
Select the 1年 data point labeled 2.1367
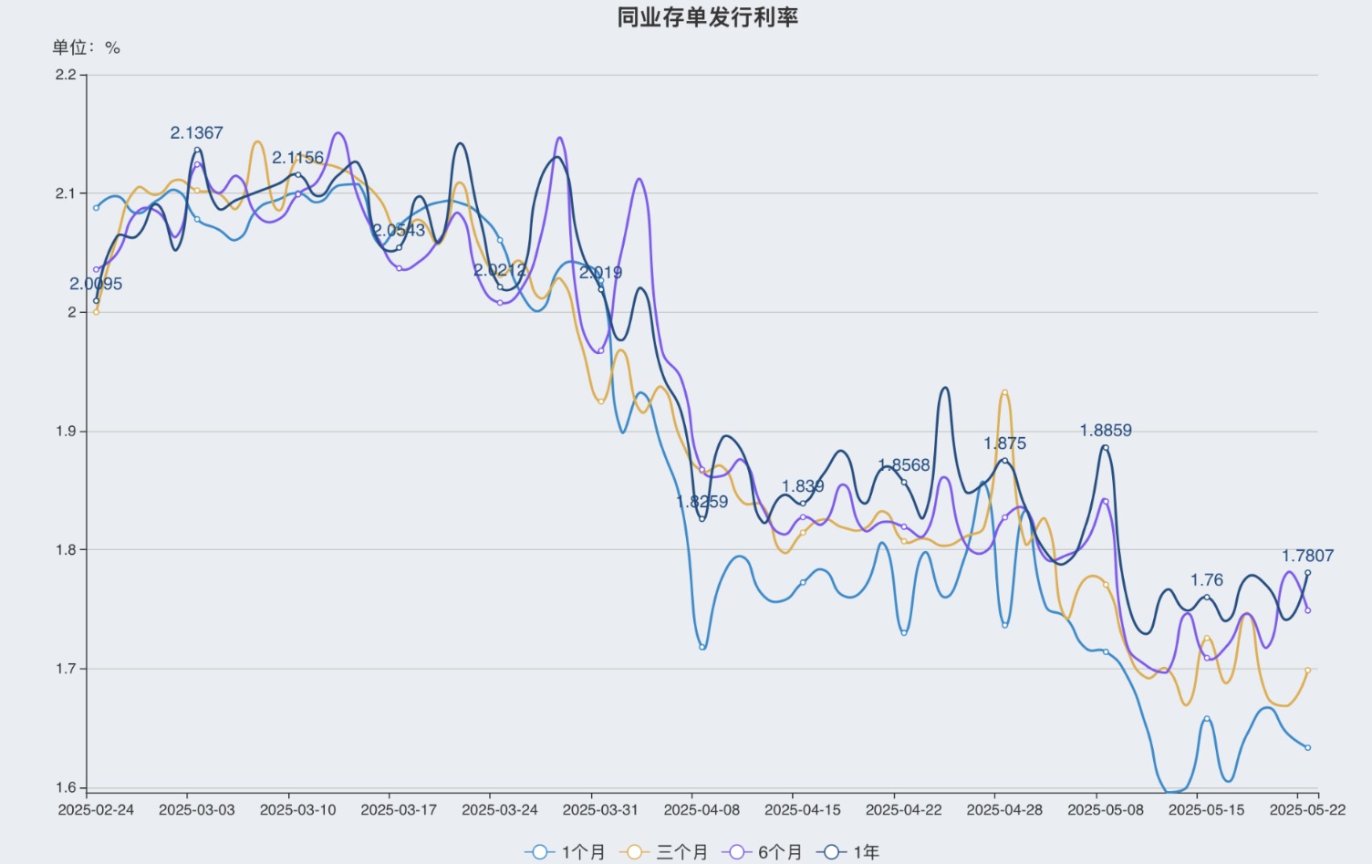197,151
